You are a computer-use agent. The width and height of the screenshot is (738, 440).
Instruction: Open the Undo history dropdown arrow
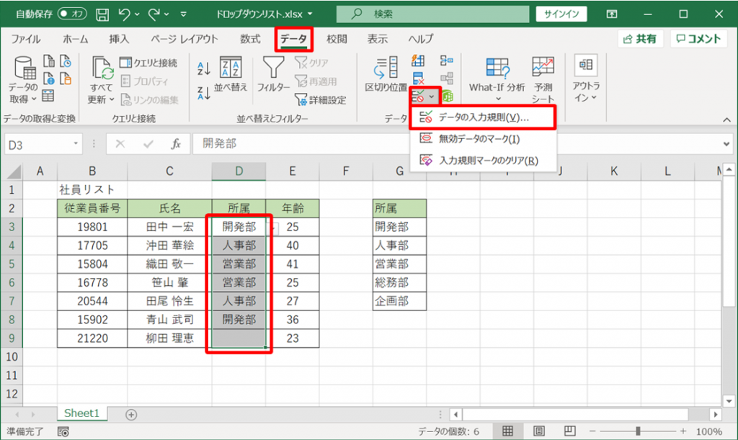137,14
